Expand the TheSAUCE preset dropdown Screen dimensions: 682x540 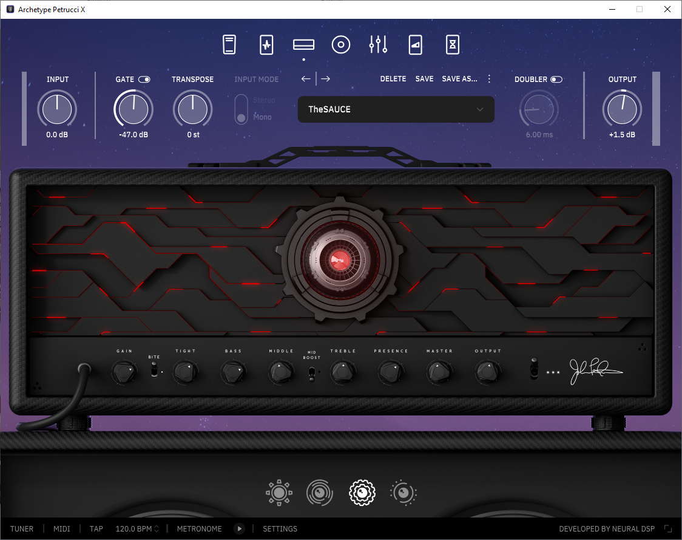[396, 109]
